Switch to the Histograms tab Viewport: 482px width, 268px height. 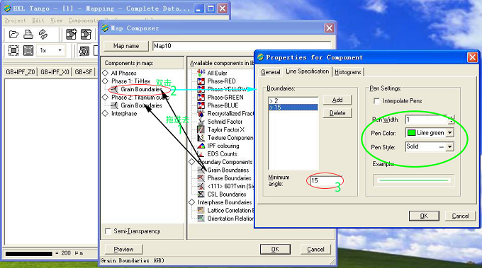pos(348,72)
